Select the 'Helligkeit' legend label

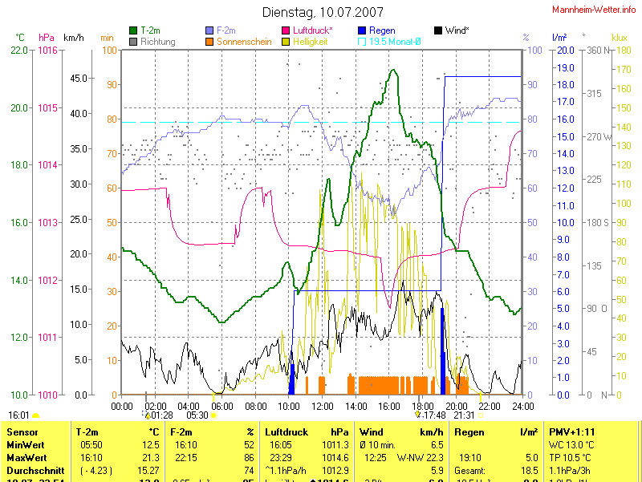point(310,42)
